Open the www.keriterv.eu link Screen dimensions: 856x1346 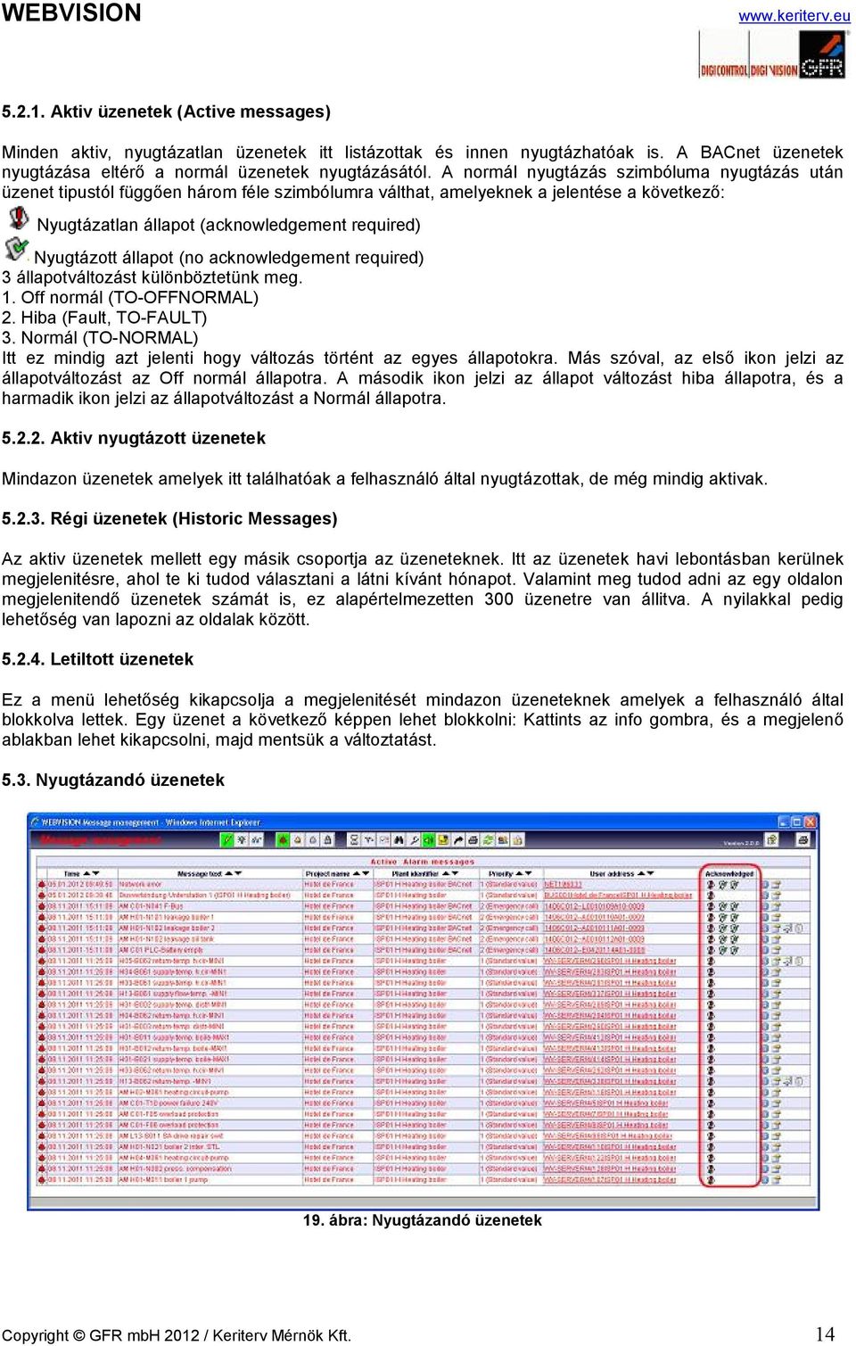[794, 16]
